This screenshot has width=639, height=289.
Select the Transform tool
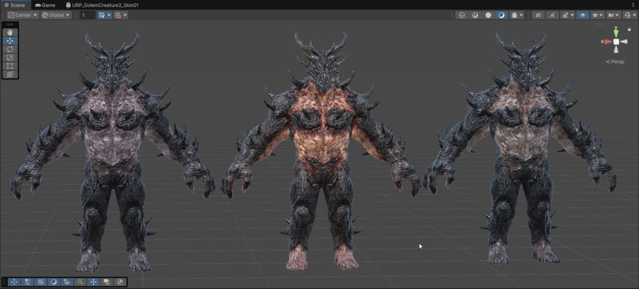pos(10,75)
